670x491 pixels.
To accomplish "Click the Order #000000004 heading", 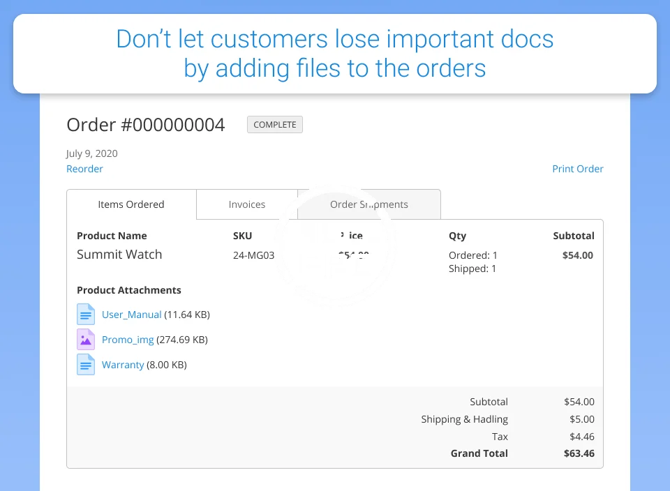I will (x=146, y=125).
